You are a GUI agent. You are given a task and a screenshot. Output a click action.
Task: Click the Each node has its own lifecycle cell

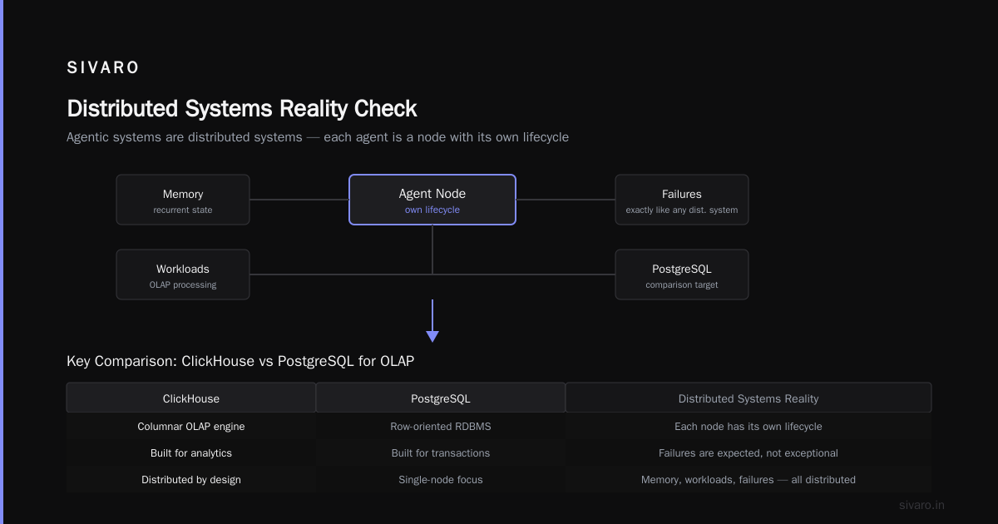pyautogui.click(x=748, y=427)
